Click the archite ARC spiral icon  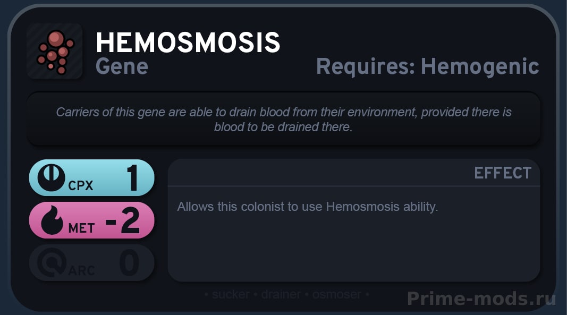tap(52, 262)
